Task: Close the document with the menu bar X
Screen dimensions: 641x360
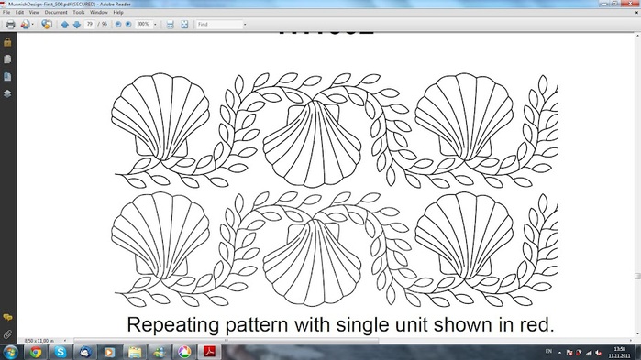Action: [x=637, y=13]
